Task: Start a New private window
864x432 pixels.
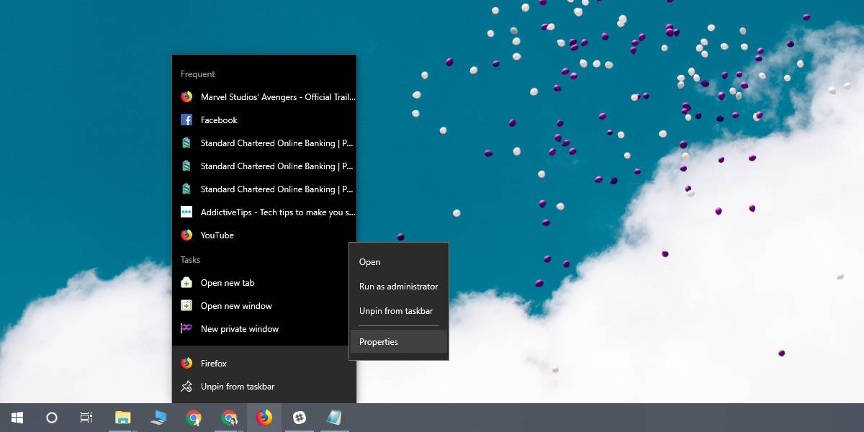Action: [x=264, y=329]
